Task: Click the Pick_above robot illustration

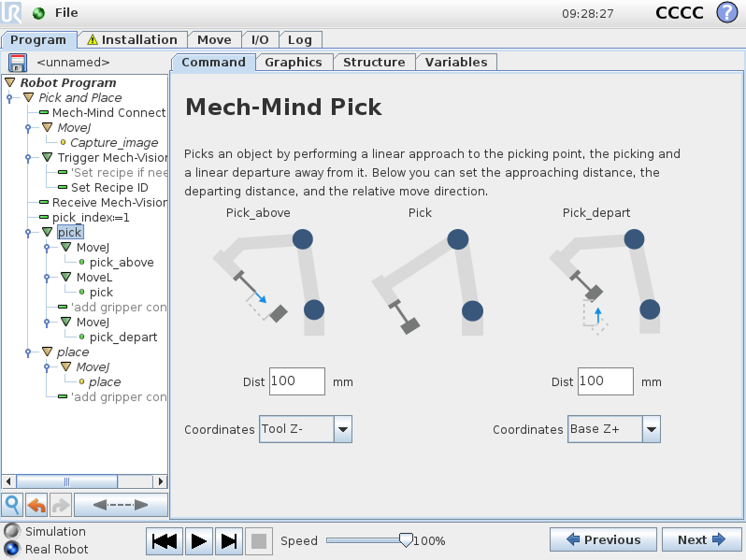Action: click(268, 282)
